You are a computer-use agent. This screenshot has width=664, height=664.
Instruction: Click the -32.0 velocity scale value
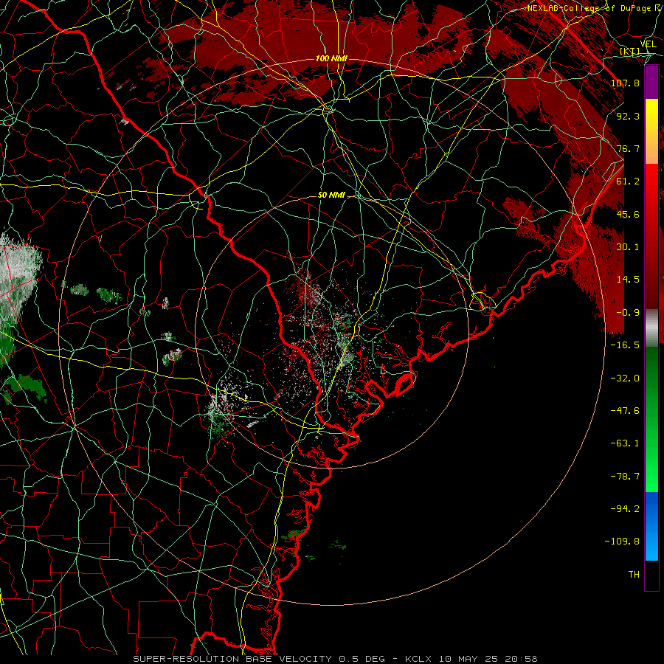[x=625, y=378]
